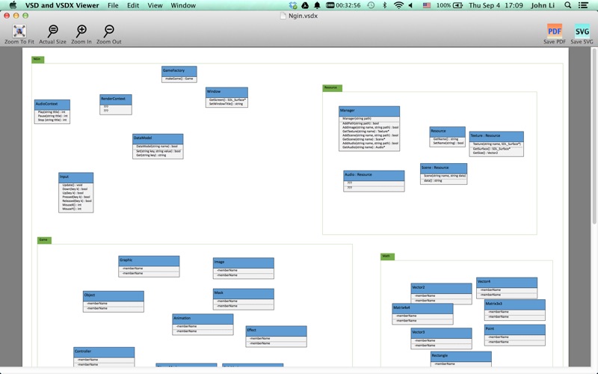Select the Audio : Resource class header
Viewport: 598px width, 374px height.
pos(374,176)
